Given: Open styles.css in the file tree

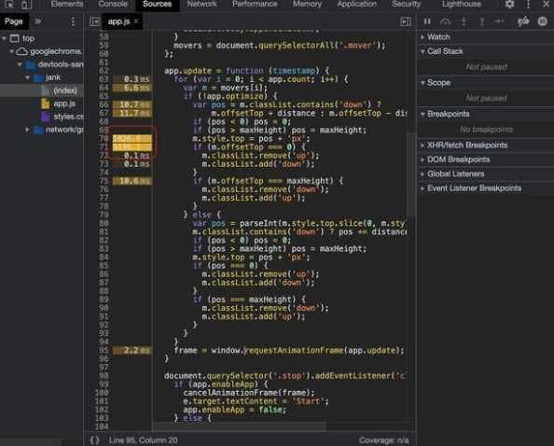Looking at the screenshot, I should click(68, 117).
